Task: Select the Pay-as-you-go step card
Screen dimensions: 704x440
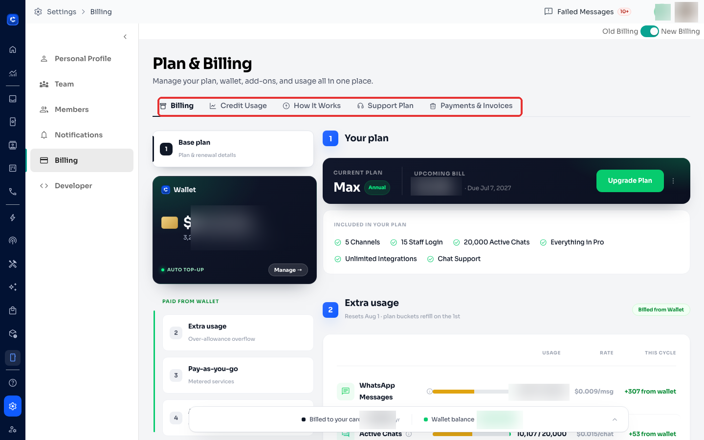Action: pyautogui.click(x=238, y=375)
